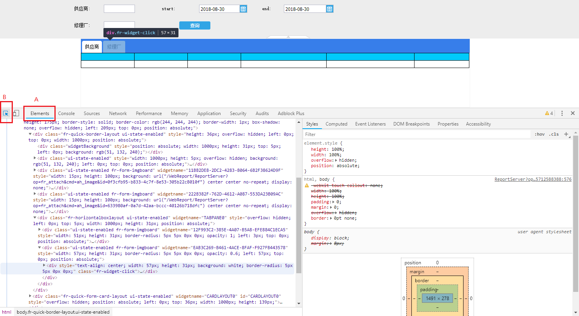Toggle the :hov element state panel
This screenshot has width=579, height=316.
coord(539,134)
